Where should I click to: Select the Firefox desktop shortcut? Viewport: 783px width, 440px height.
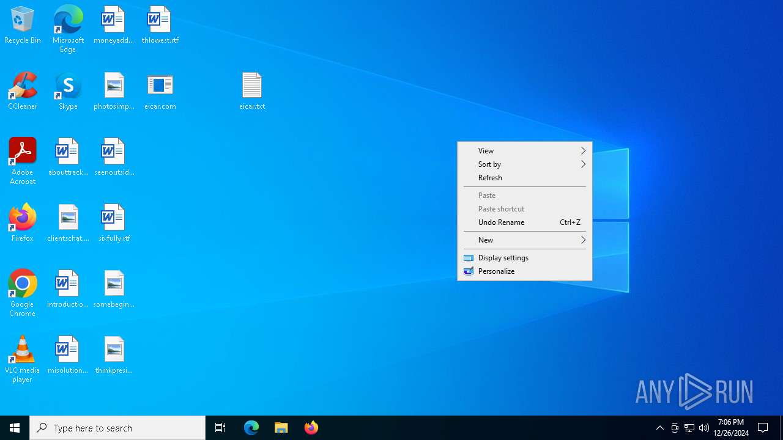23,224
